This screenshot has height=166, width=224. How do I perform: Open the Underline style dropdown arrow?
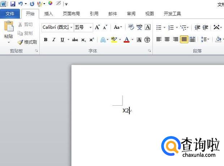click(x=68, y=40)
